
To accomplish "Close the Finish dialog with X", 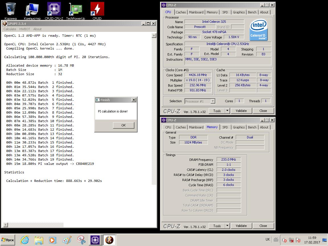I will [134, 100].
